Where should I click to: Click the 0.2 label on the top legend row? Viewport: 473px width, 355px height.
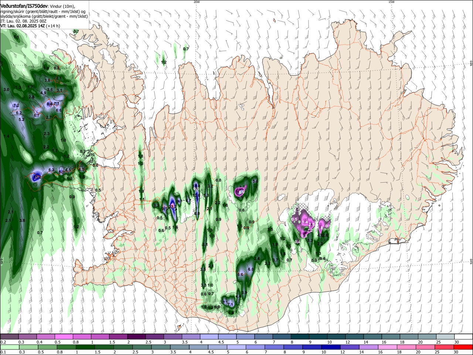tap(3, 342)
